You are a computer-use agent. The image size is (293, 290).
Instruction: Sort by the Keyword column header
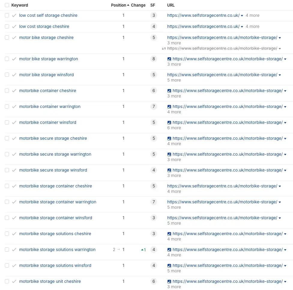[20, 5]
